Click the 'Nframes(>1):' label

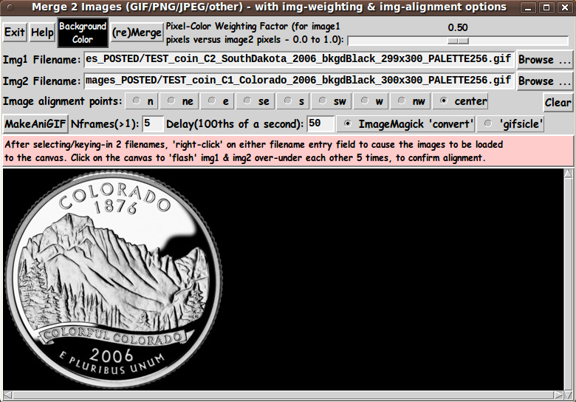pos(105,124)
